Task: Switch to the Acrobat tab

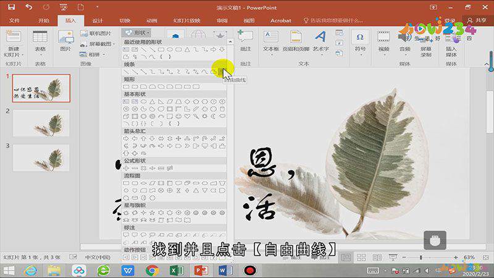Action: 281,20
